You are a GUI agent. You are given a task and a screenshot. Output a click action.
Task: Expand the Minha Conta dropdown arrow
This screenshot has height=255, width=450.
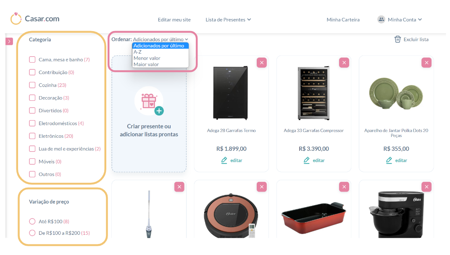[420, 19]
